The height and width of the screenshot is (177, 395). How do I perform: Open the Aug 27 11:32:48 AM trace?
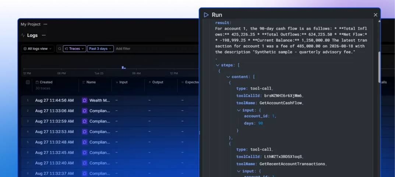coord(54,142)
